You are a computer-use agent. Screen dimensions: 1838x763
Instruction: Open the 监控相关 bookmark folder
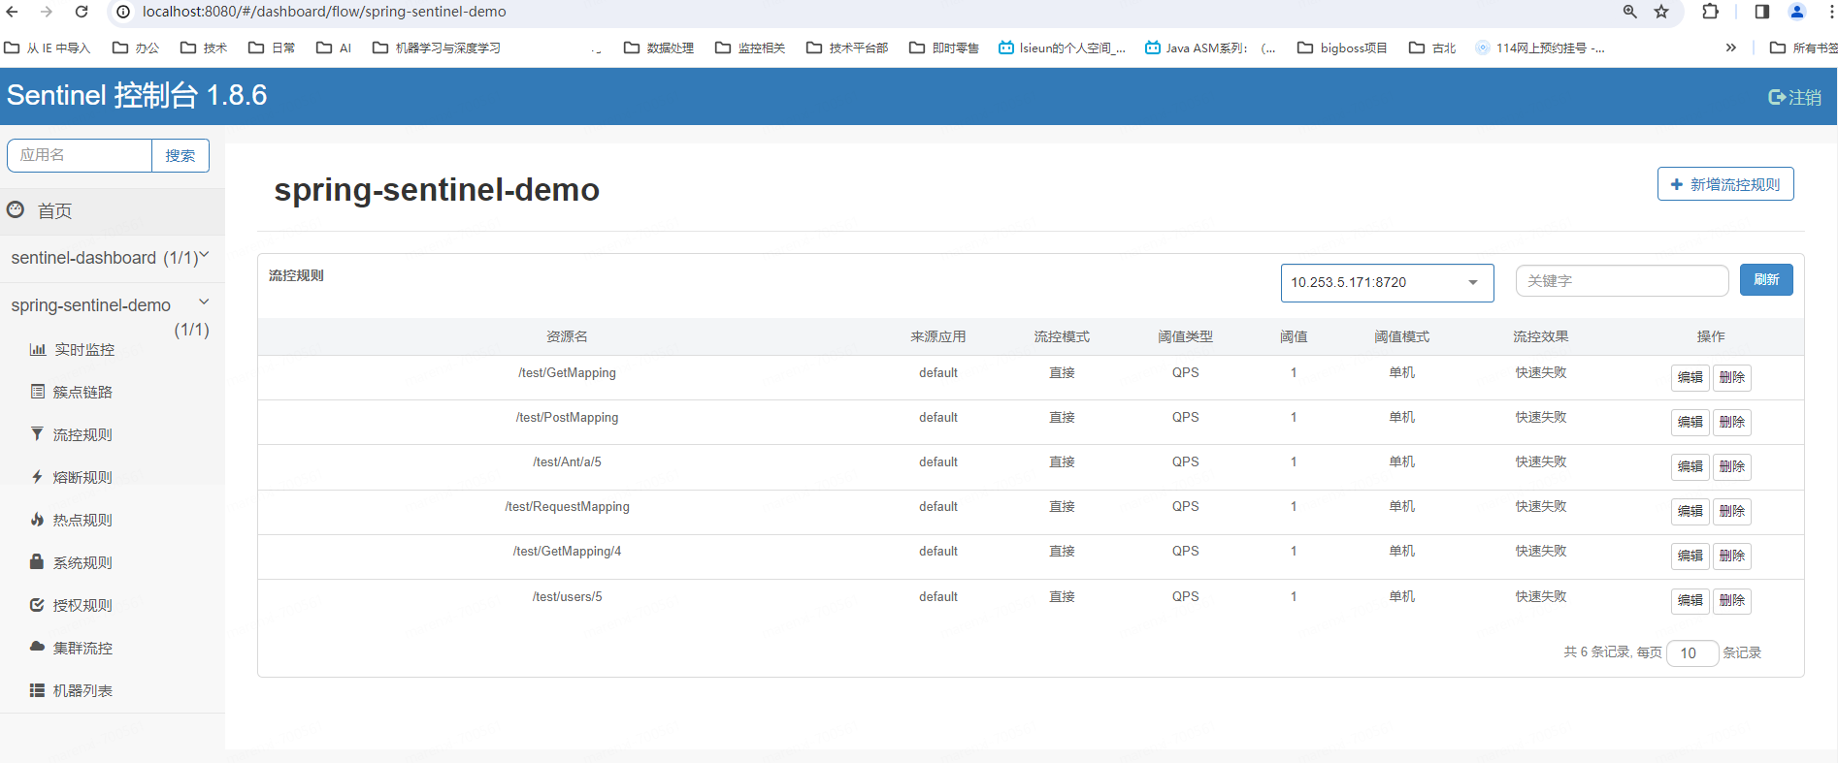(750, 48)
